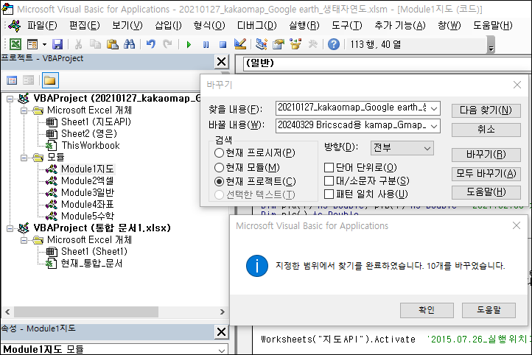Collapse VBAProject (통합 문서1.xlsx) node
The image size is (532, 355).
coord(10,228)
